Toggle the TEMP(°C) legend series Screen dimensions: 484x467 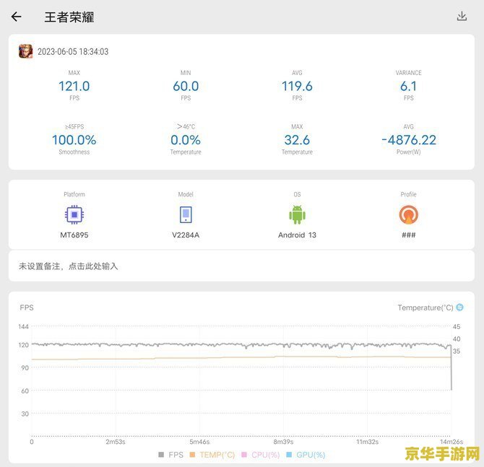(x=212, y=455)
